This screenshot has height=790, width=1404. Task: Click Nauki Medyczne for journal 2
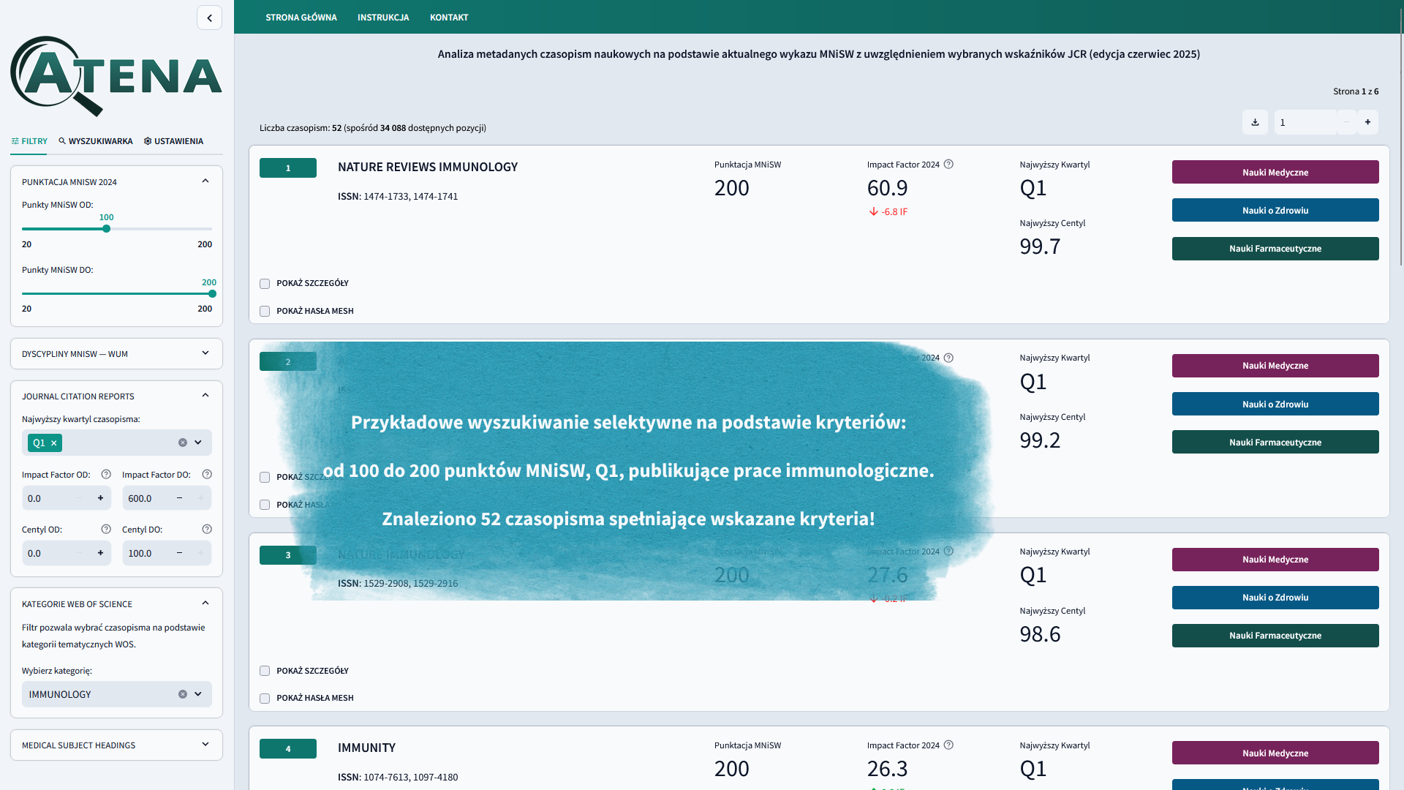[x=1275, y=366]
